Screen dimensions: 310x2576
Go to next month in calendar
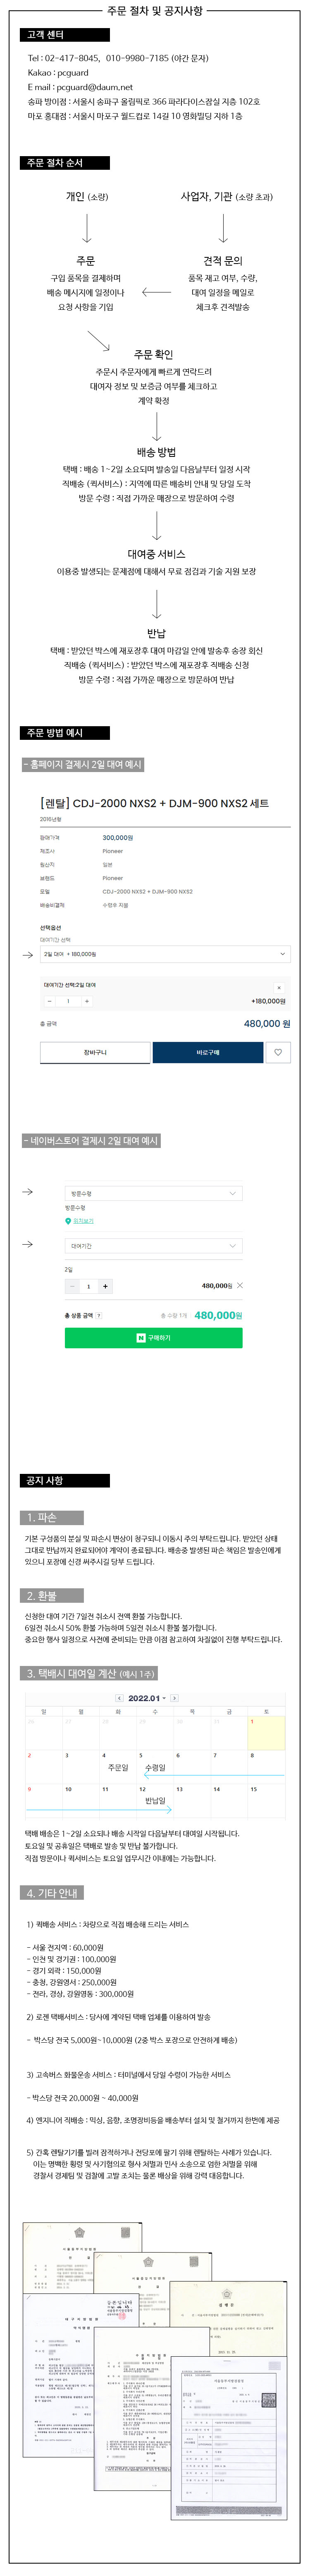point(174,1698)
